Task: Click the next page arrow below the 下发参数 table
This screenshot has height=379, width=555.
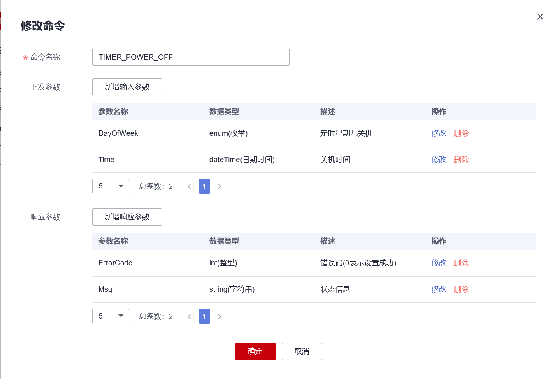Action: [219, 186]
